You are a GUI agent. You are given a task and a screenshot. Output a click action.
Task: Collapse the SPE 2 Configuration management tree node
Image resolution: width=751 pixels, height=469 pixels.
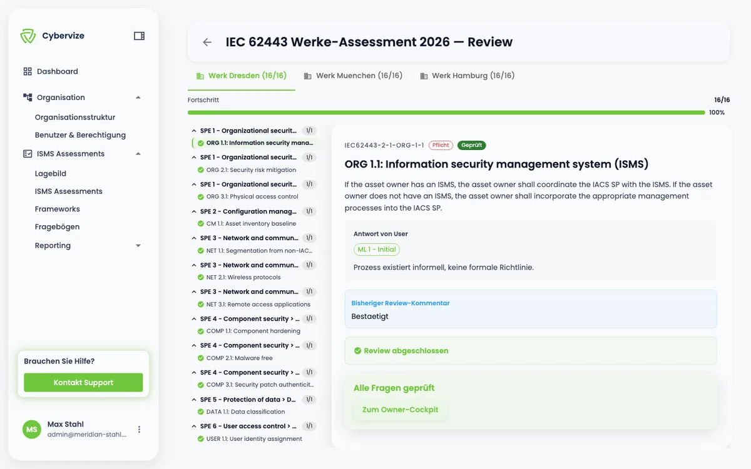(193, 211)
